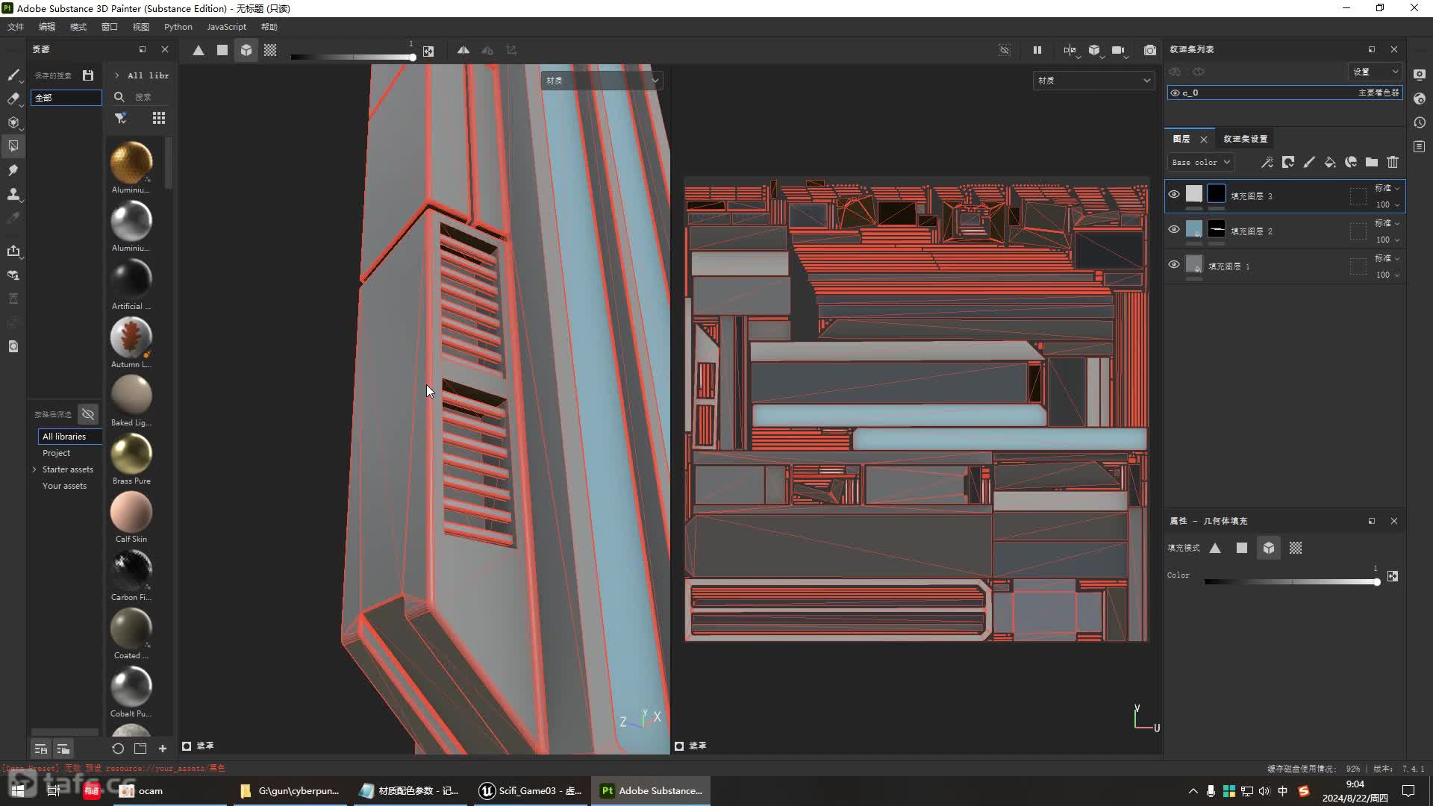Open the camera settings icon

click(x=1118, y=50)
